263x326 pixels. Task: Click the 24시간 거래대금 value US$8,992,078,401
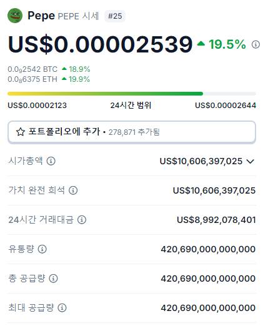click(x=216, y=220)
